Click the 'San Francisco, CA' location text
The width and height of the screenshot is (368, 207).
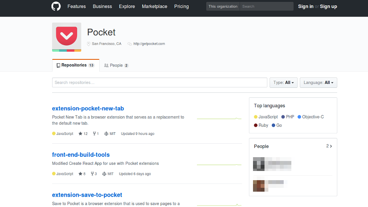[107, 44]
